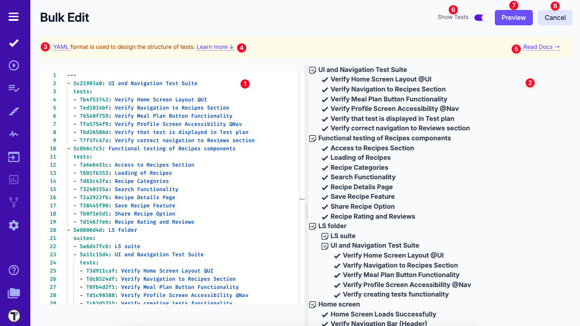Open the hamburger menu in sidebar
580x326 pixels.
[x=14, y=17]
